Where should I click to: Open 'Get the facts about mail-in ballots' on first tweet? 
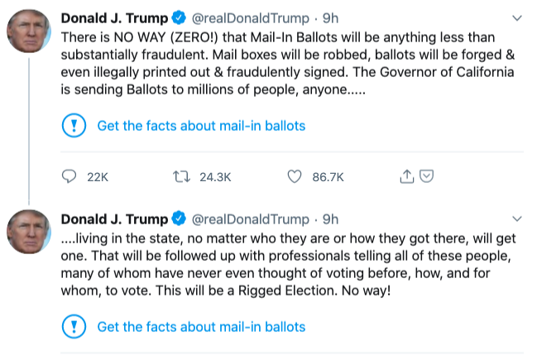click(x=201, y=126)
